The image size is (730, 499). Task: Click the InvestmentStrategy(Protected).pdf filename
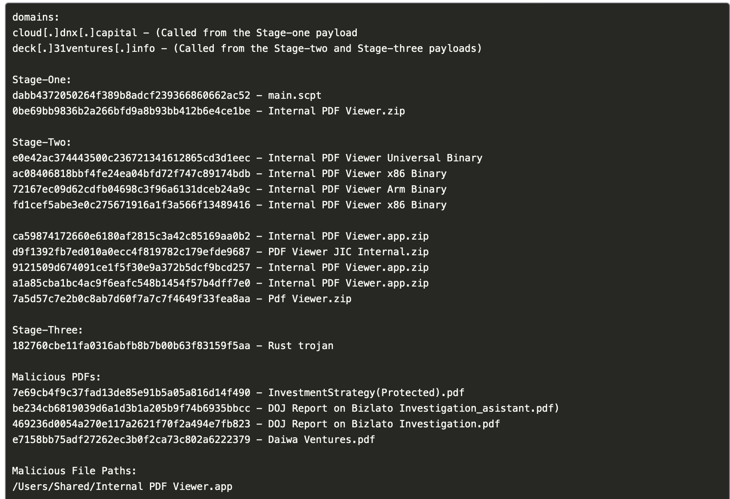pyautogui.click(x=366, y=393)
